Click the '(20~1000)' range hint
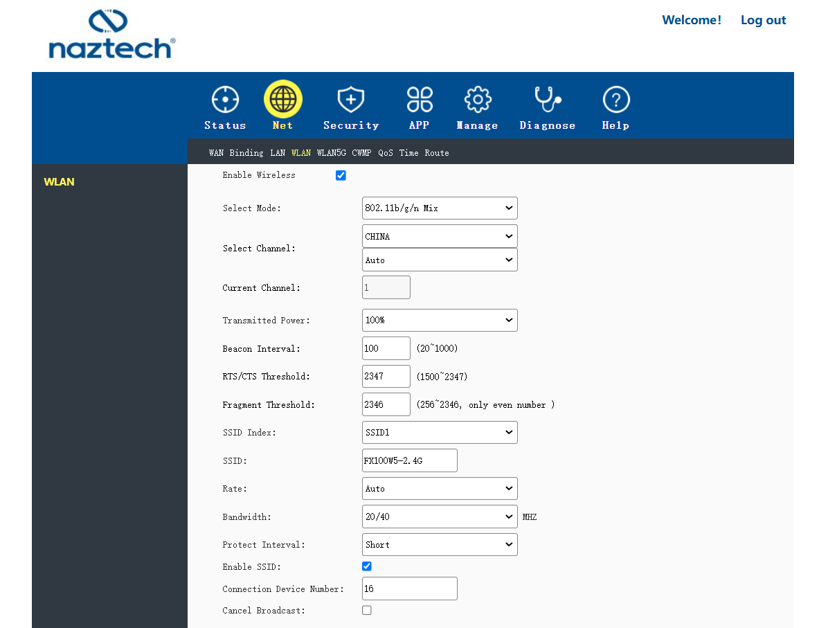This screenshot has height=628, width=819. point(437,348)
